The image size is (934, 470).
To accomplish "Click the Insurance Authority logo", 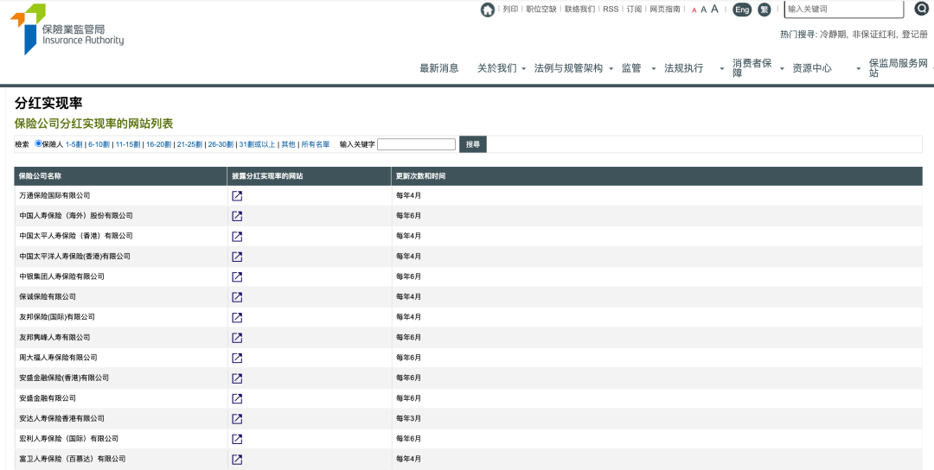I will tap(67, 29).
